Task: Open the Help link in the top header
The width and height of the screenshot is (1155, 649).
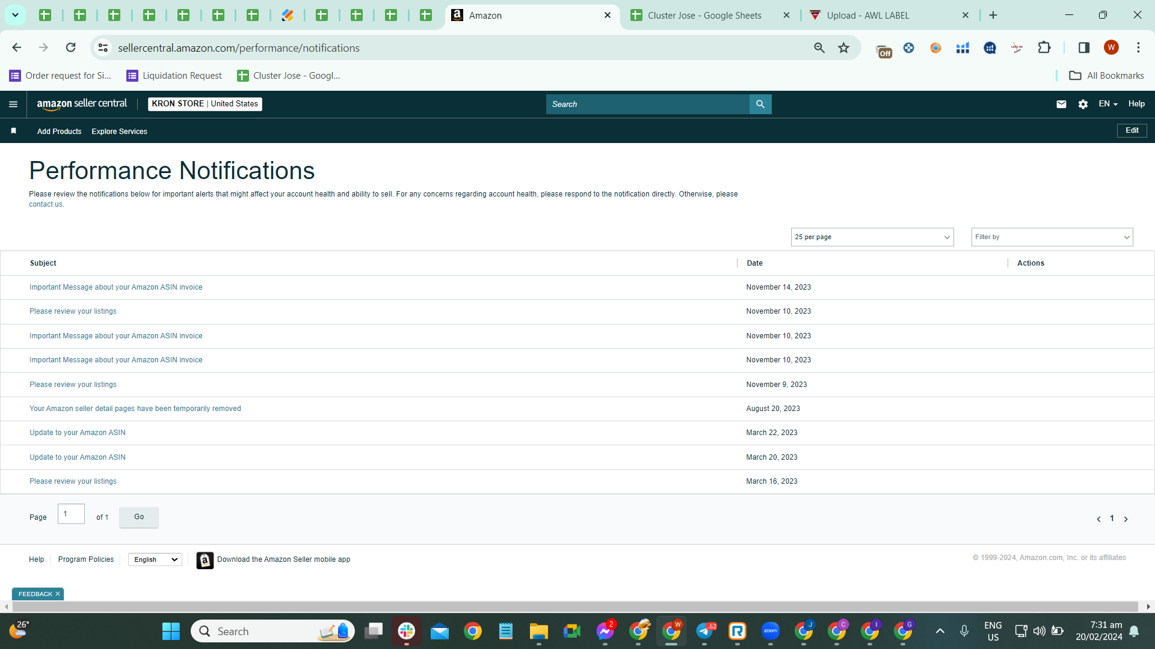Action: click(1136, 104)
